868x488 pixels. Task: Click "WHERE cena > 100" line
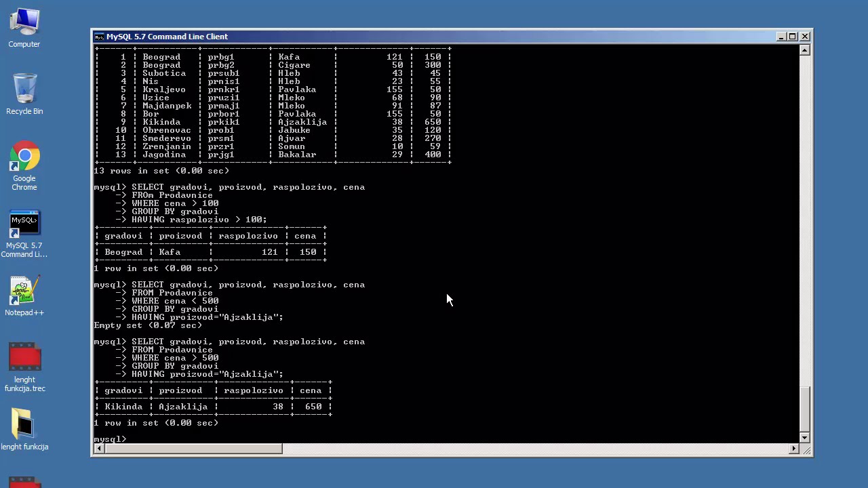175,203
